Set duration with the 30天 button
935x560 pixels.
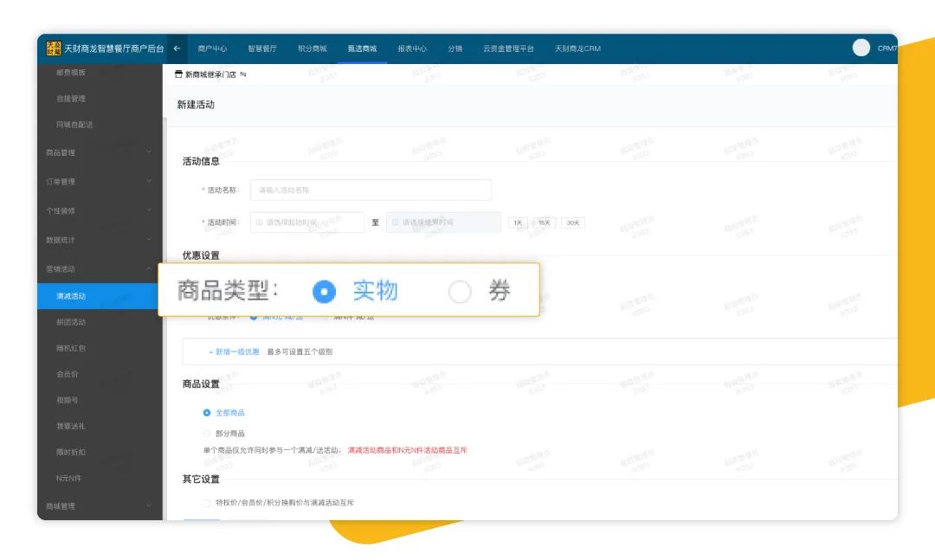[x=572, y=222]
